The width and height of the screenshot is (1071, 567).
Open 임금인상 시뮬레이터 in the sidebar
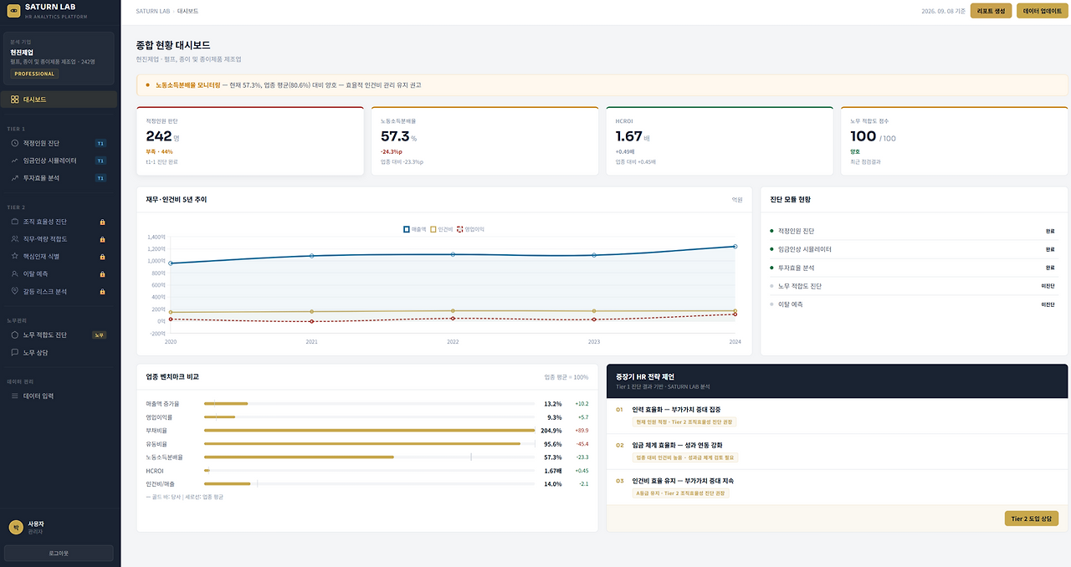pyautogui.click(x=59, y=161)
